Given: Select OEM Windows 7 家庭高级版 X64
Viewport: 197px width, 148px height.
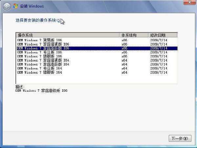Looking at the screenshot, I should [97, 64].
